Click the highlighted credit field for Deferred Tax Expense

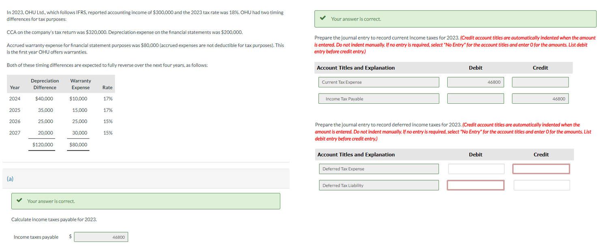tap(541, 169)
